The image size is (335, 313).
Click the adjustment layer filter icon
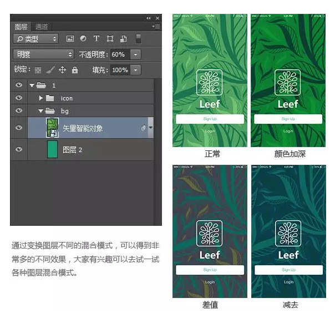pyautogui.click(x=83, y=39)
